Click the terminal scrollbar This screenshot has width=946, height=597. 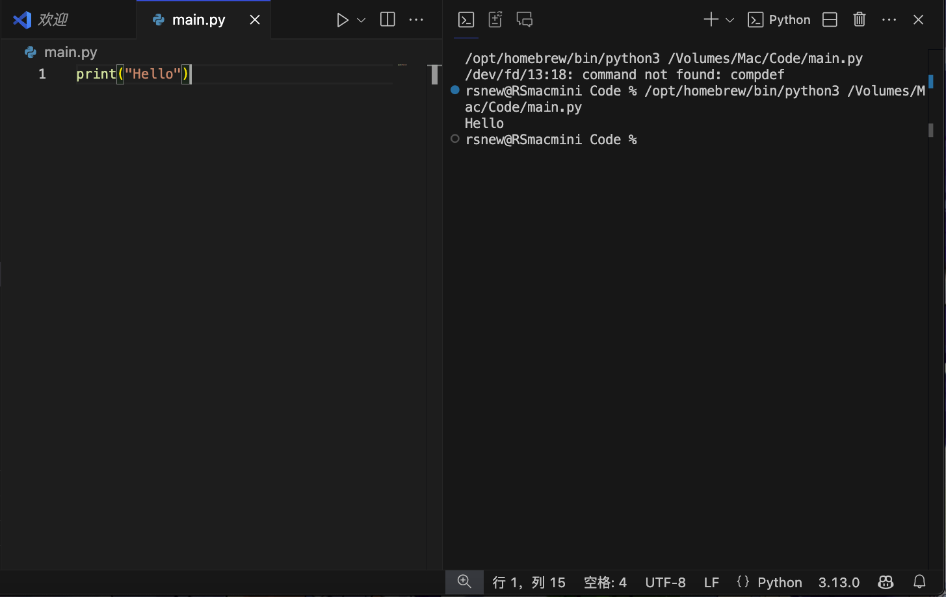[x=931, y=130]
